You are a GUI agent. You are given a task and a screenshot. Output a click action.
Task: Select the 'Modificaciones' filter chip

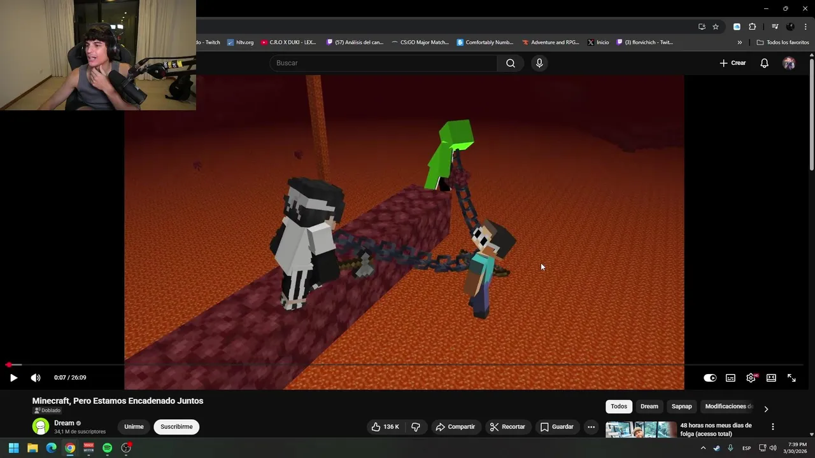pos(728,406)
